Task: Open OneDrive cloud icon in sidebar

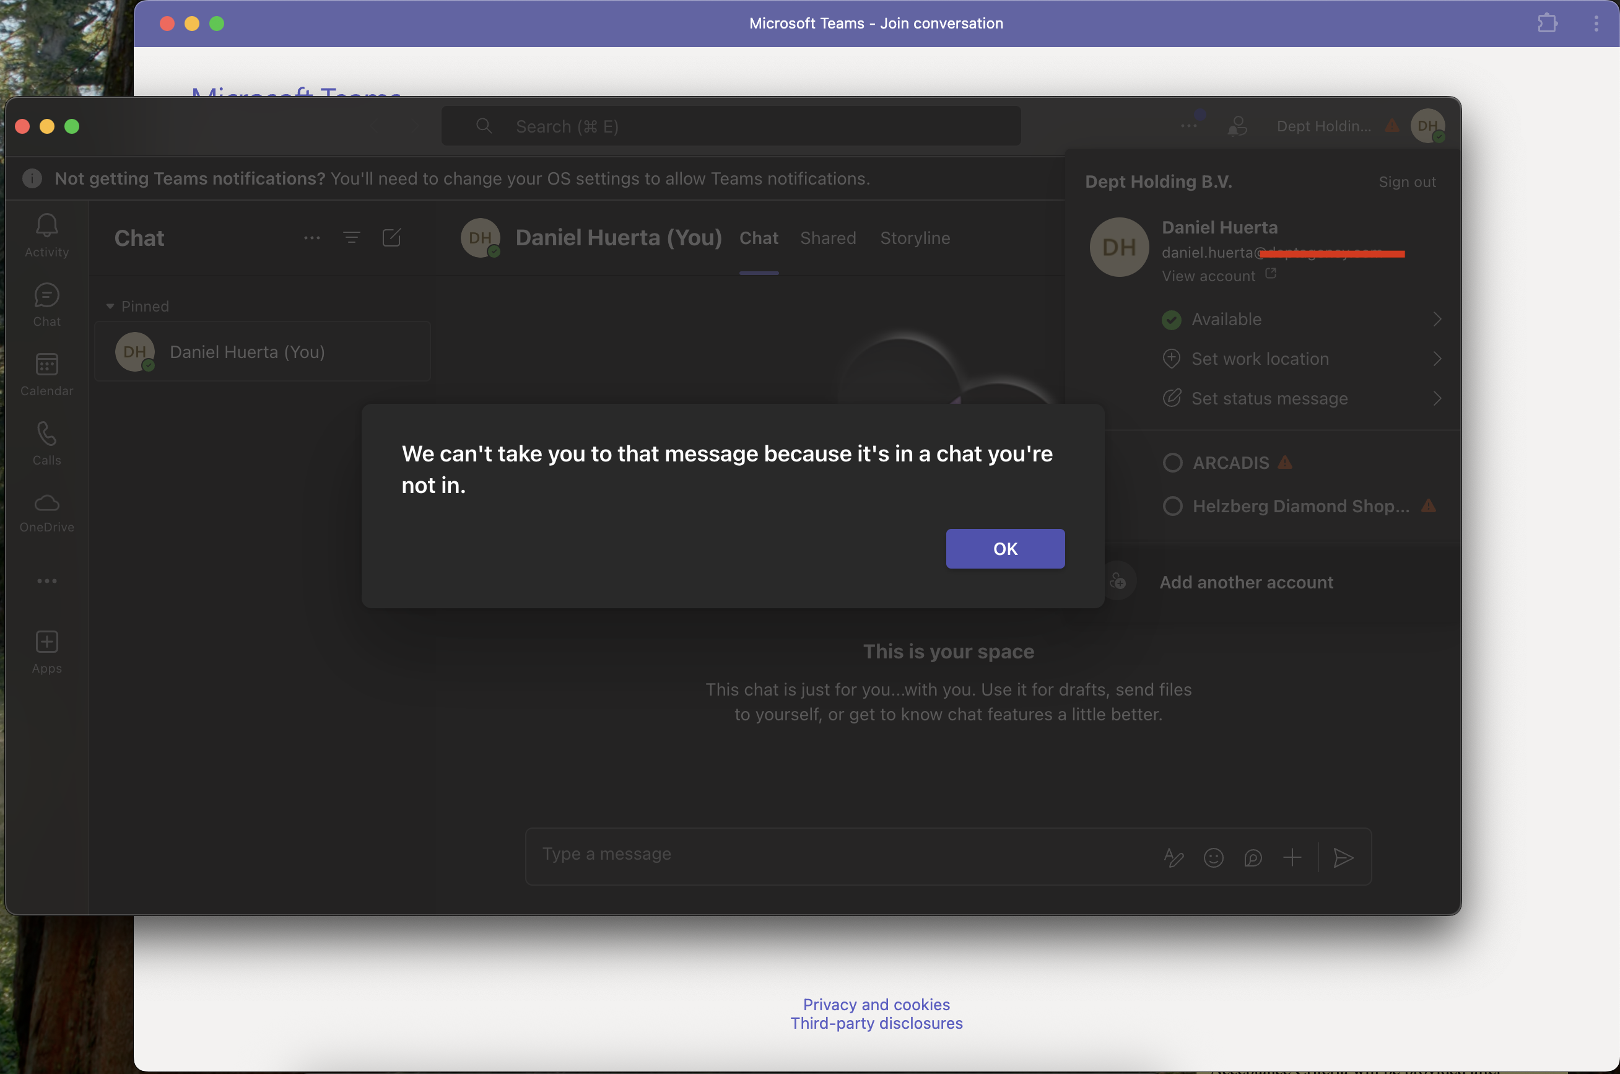Action: pyautogui.click(x=46, y=512)
